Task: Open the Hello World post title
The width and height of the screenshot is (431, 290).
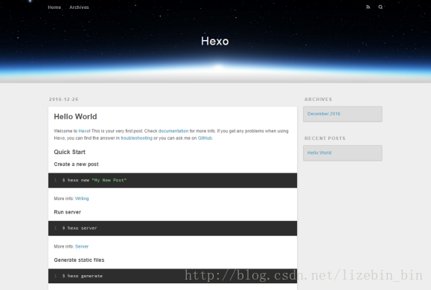Action: point(75,117)
